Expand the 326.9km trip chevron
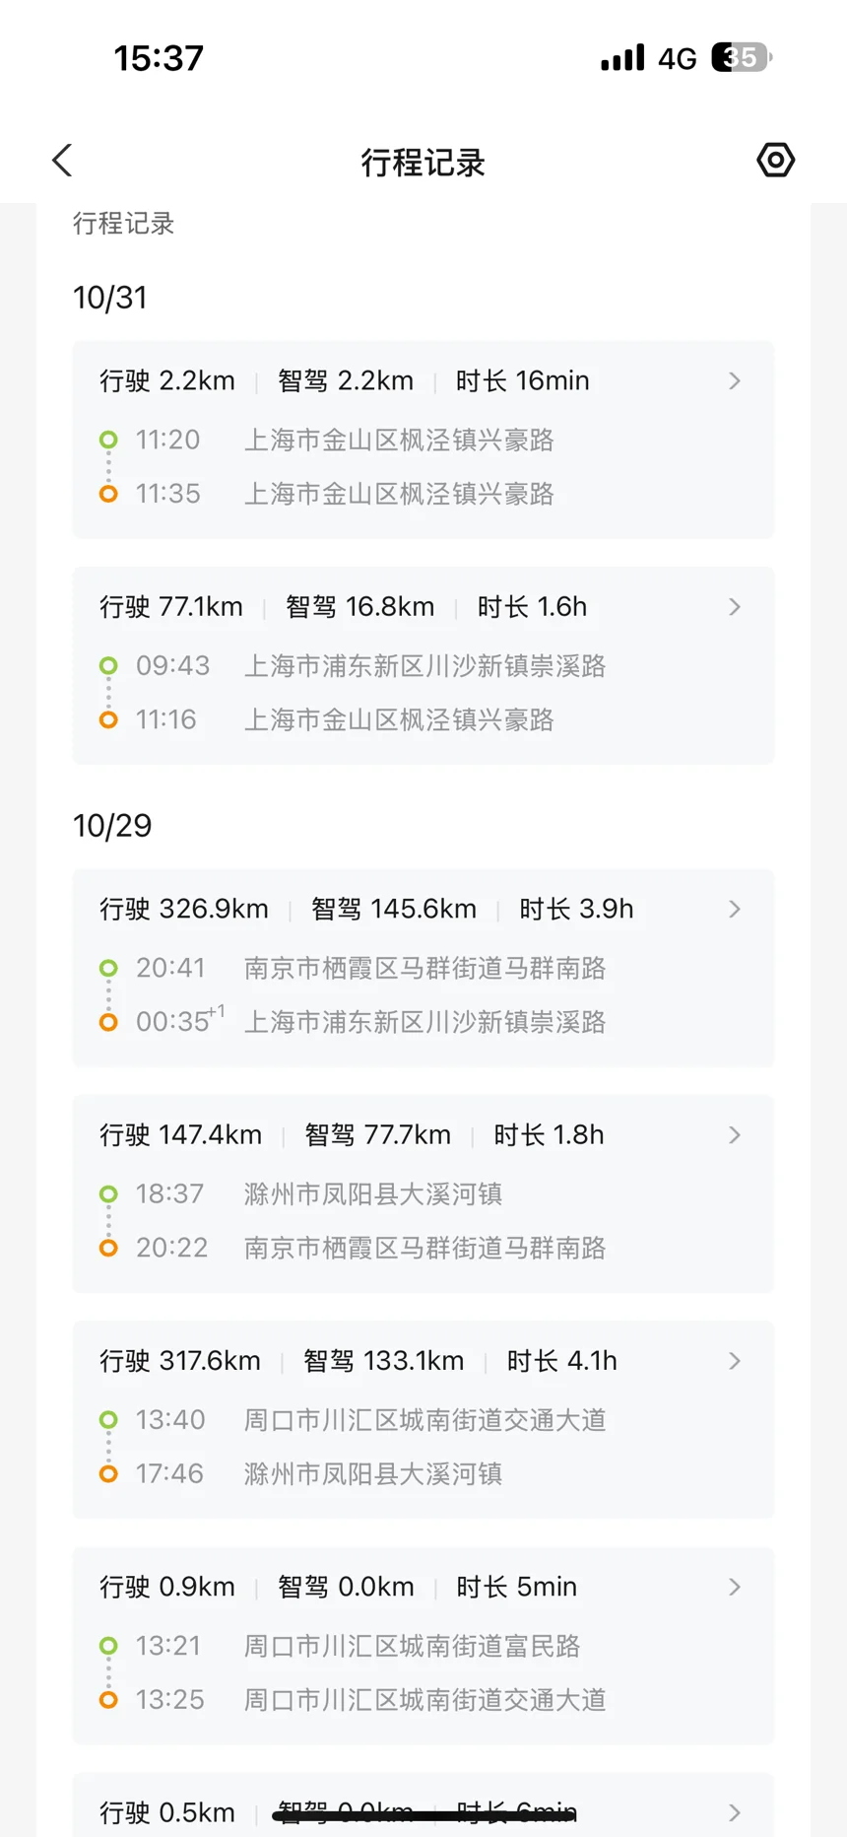 pos(735,909)
